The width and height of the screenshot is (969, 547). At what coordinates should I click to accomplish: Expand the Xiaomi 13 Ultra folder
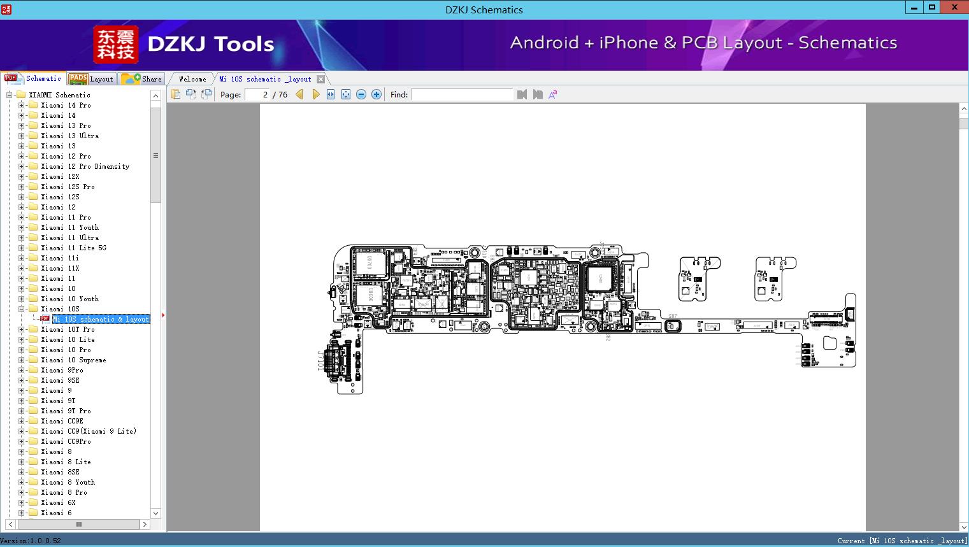[21, 136]
